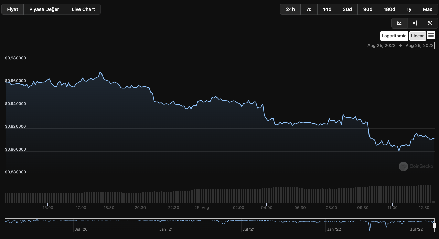Select 7d time range
Viewport: 439px width, 239px height.
pyautogui.click(x=309, y=9)
